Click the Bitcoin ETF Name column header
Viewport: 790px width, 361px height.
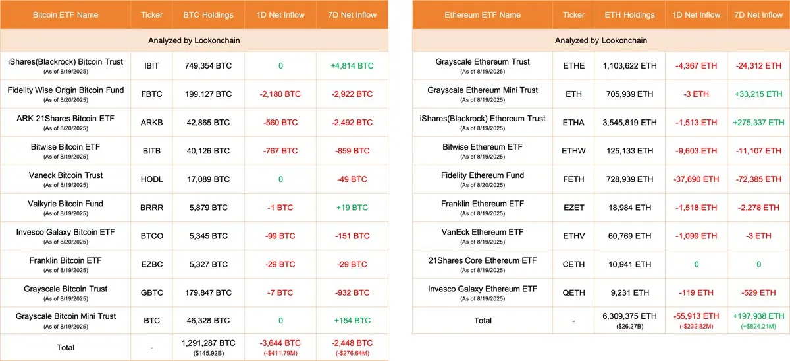(x=65, y=15)
